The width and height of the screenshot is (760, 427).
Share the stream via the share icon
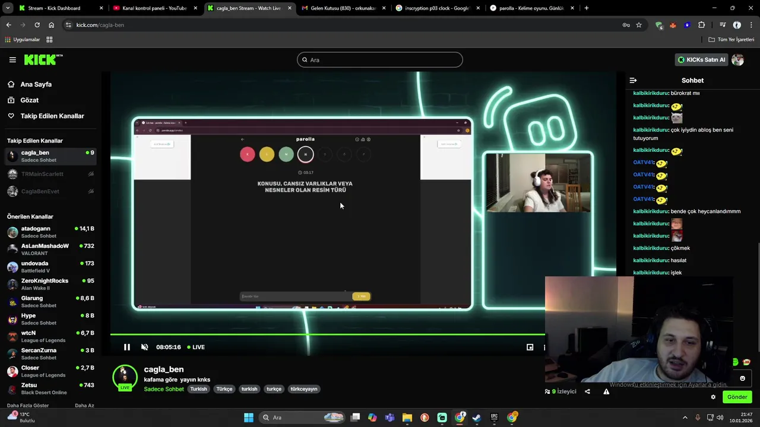click(x=587, y=391)
